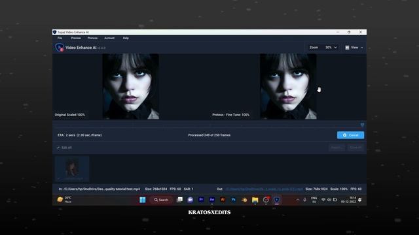
Task: Launch Adobe Illustrator from taskbar
Action: (223, 200)
